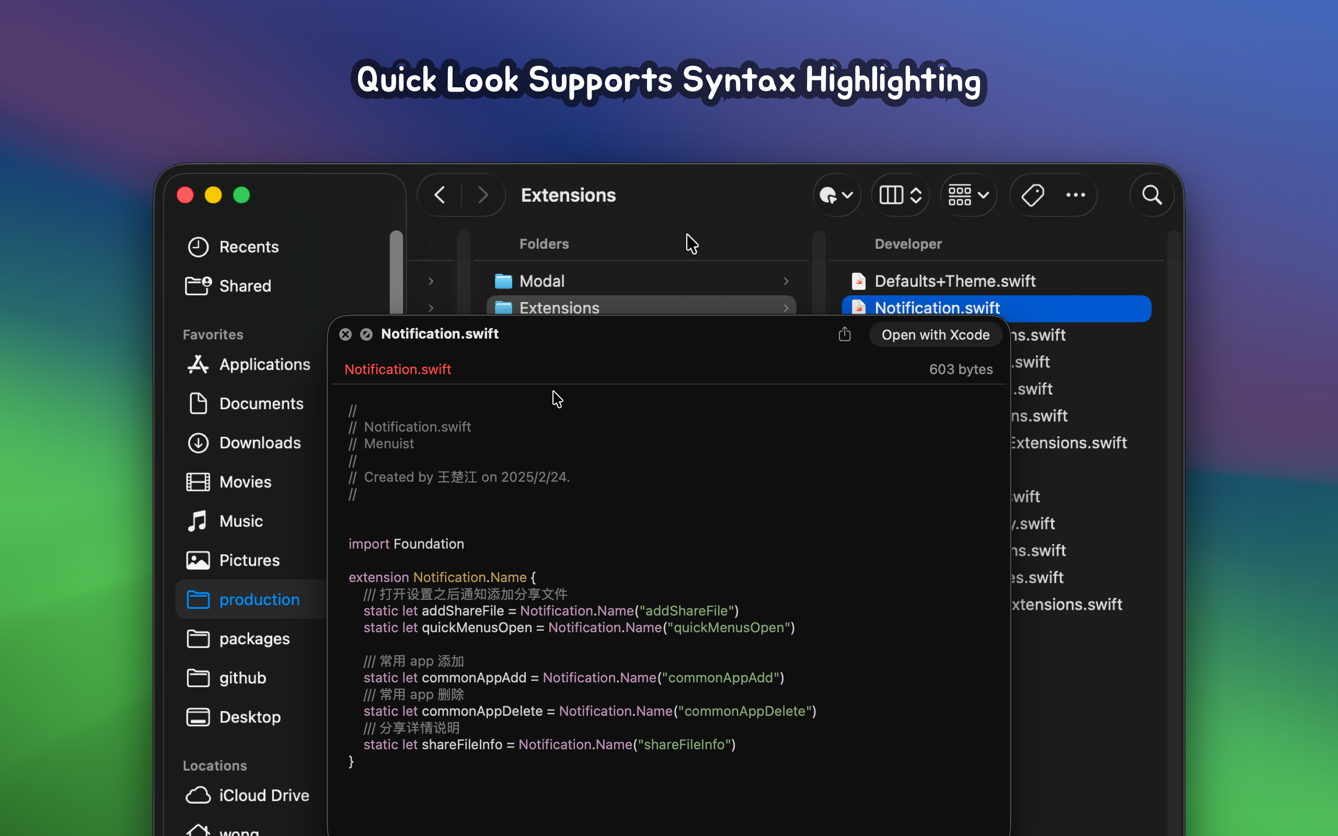1338x836 pixels.
Task: Click the Open with Xcode button
Action: (x=936, y=334)
